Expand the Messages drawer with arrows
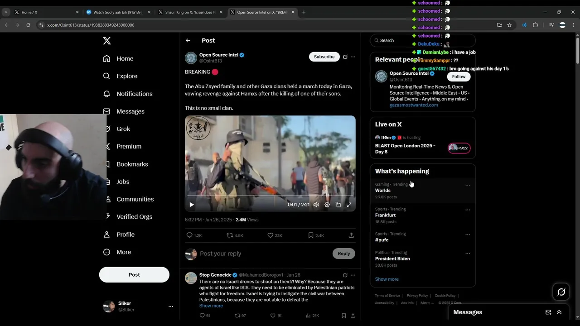This screenshot has height=326, width=580. click(x=559, y=312)
